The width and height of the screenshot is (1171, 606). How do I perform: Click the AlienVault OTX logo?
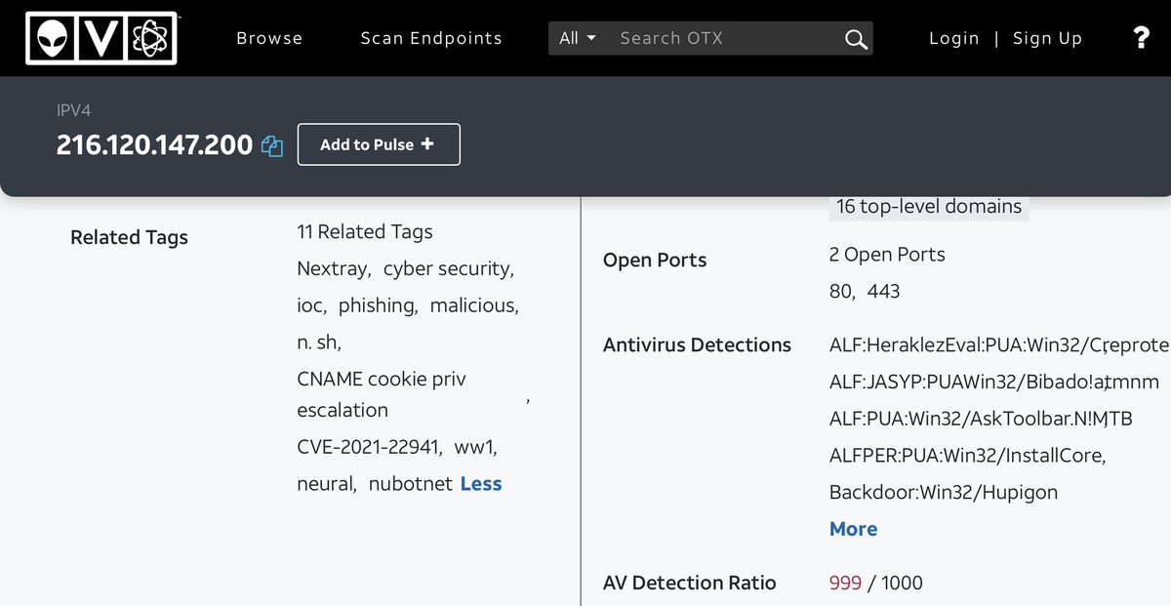coord(101,38)
